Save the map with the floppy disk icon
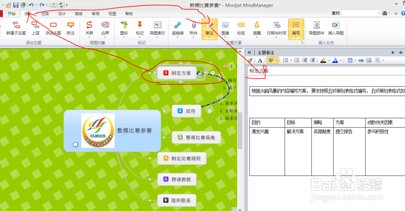This screenshot has height=211, width=405. point(16,5)
